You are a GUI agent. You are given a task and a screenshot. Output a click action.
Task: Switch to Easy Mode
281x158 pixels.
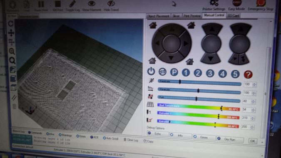pyautogui.click(x=236, y=5)
